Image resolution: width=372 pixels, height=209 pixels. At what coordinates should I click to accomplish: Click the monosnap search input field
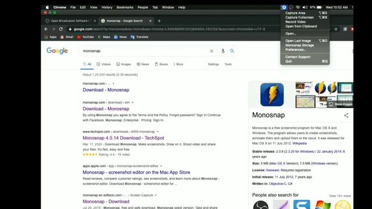145,51
